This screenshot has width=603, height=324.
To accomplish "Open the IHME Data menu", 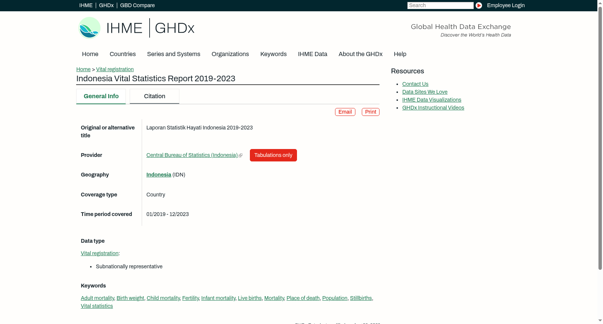I will click(312, 54).
